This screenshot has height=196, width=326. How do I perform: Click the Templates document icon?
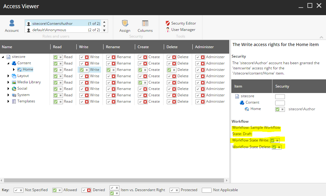pos(14,101)
